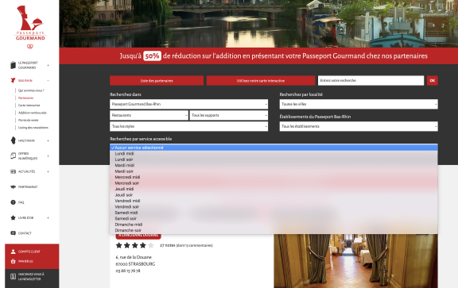
Task: Open the Restaurants category dropdown
Action: coord(149,115)
